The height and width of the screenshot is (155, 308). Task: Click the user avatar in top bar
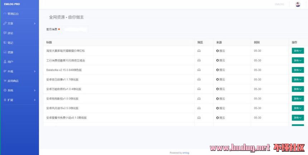pyautogui.click(x=298, y=4)
